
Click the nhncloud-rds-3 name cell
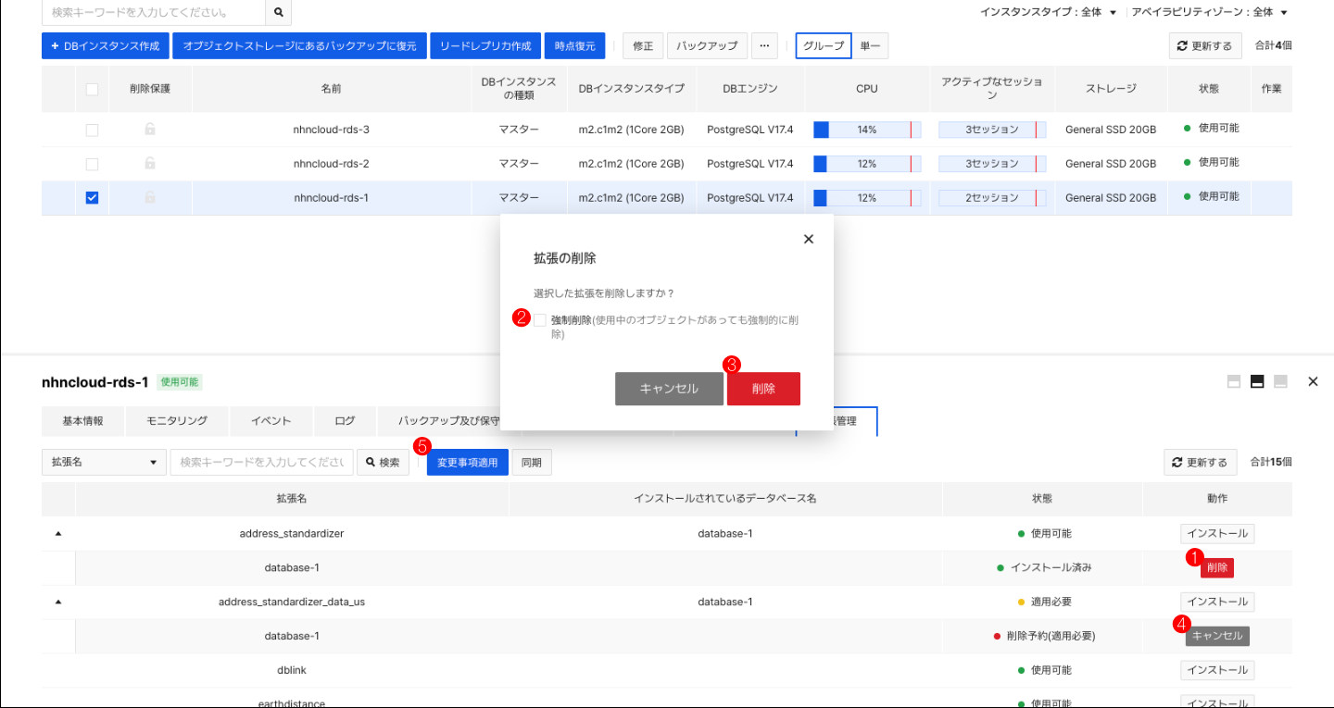(x=332, y=130)
